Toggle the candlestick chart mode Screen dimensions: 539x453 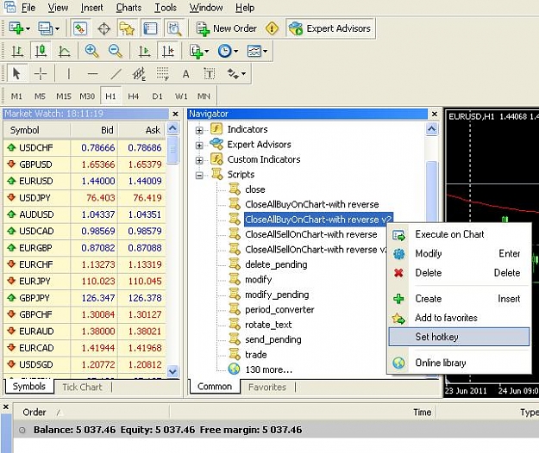coord(41,51)
